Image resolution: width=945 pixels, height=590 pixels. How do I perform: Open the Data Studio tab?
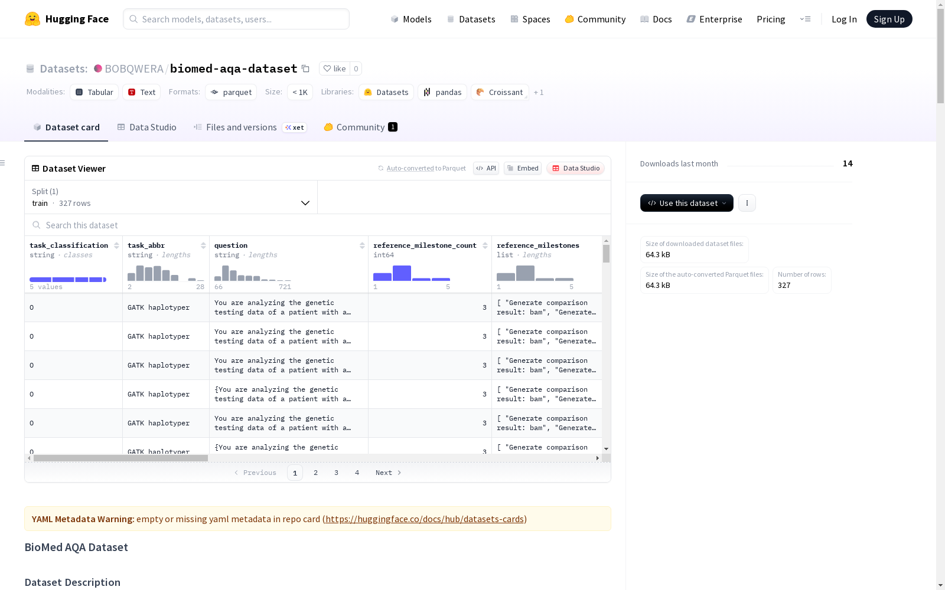147,127
